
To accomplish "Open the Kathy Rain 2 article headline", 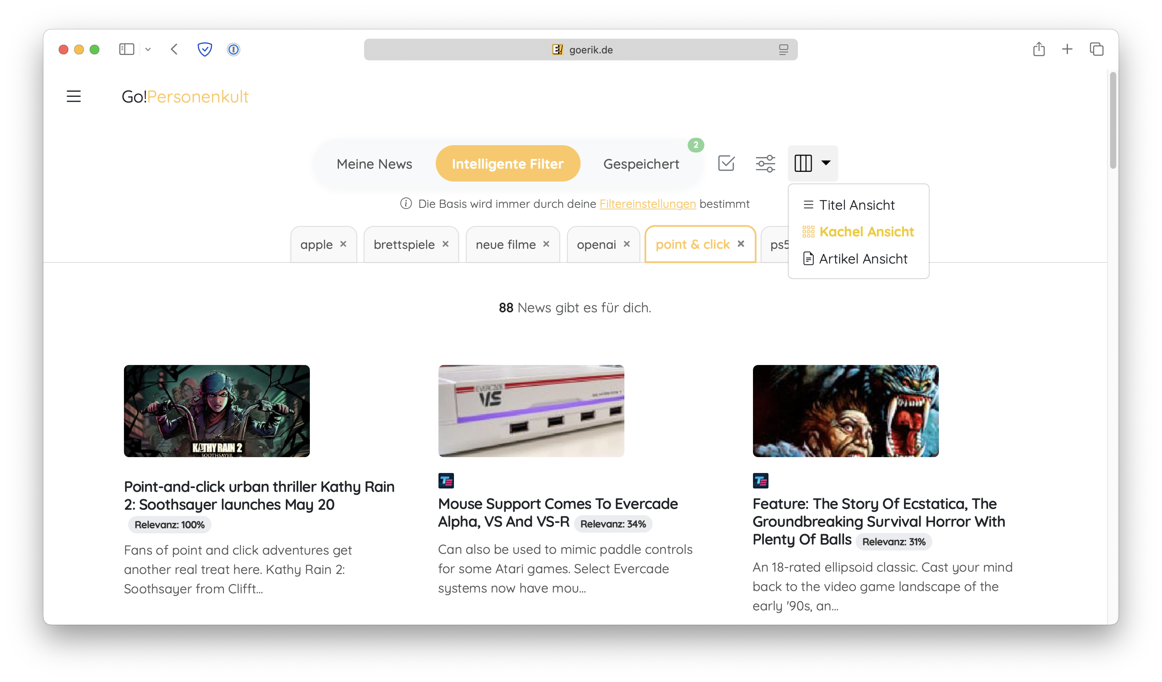I will click(260, 495).
